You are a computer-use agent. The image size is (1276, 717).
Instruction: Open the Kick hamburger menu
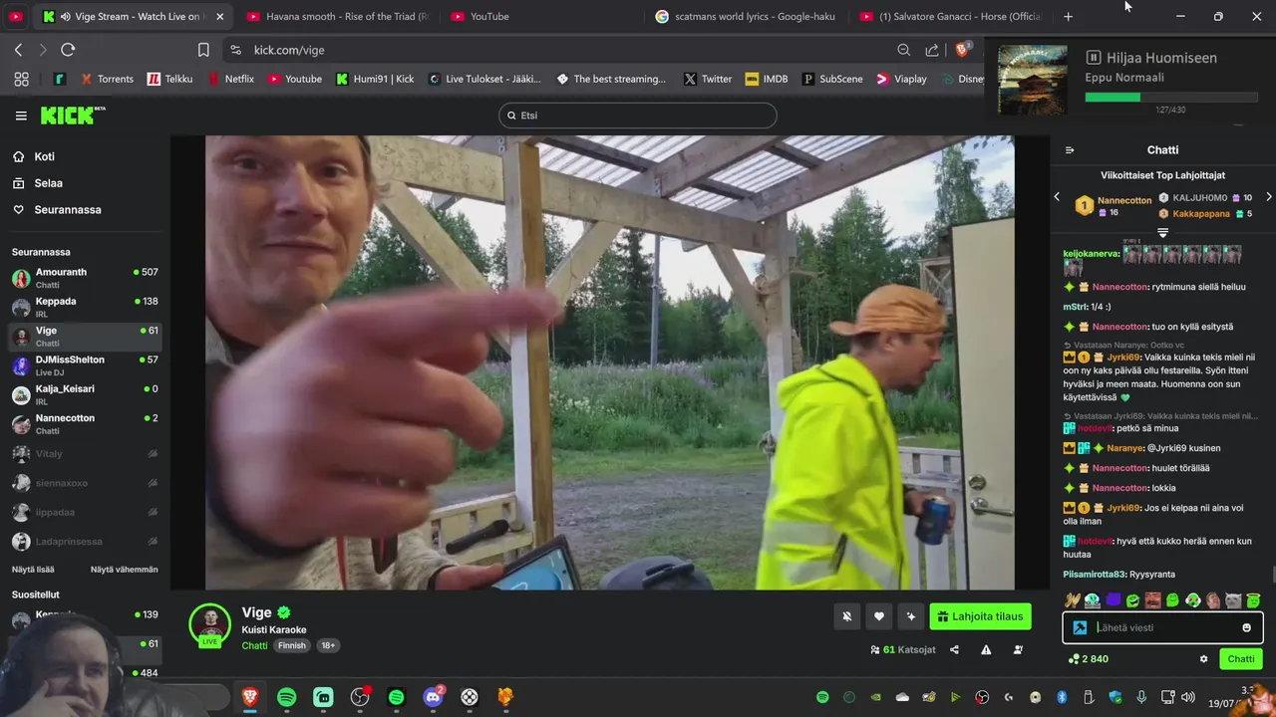click(x=21, y=116)
